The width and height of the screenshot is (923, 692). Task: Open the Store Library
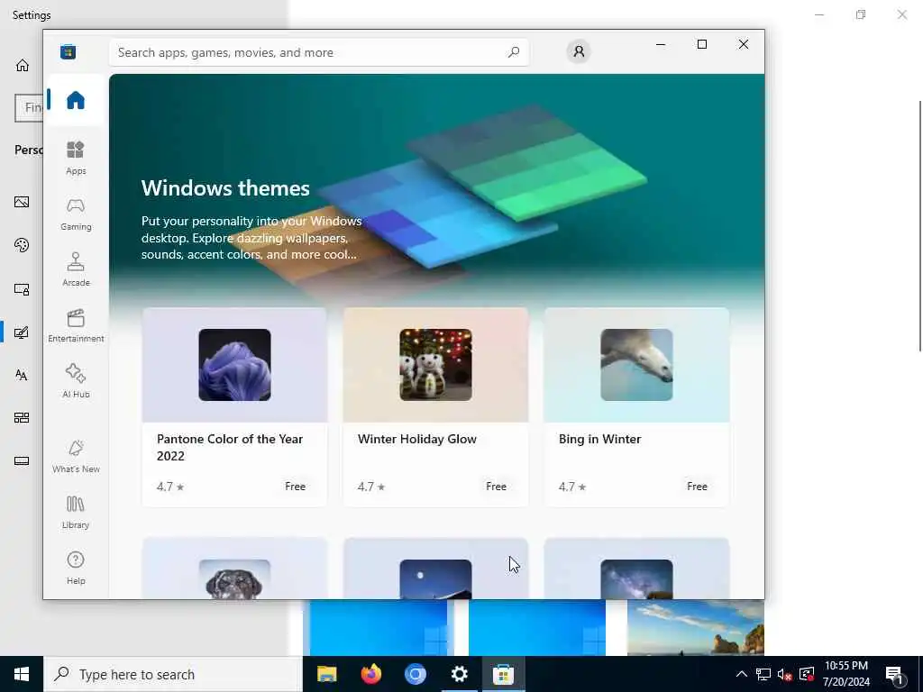point(76,512)
